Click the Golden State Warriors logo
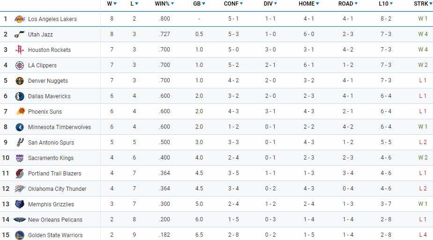 pos(20,235)
